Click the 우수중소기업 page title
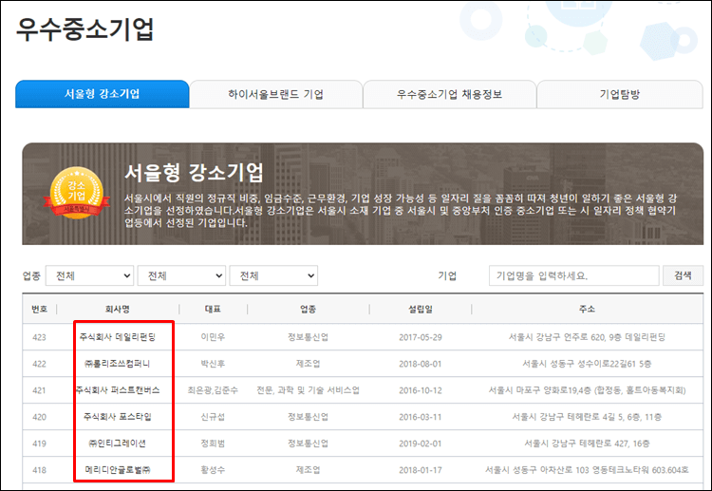The width and height of the screenshot is (712, 491). (x=84, y=29)
